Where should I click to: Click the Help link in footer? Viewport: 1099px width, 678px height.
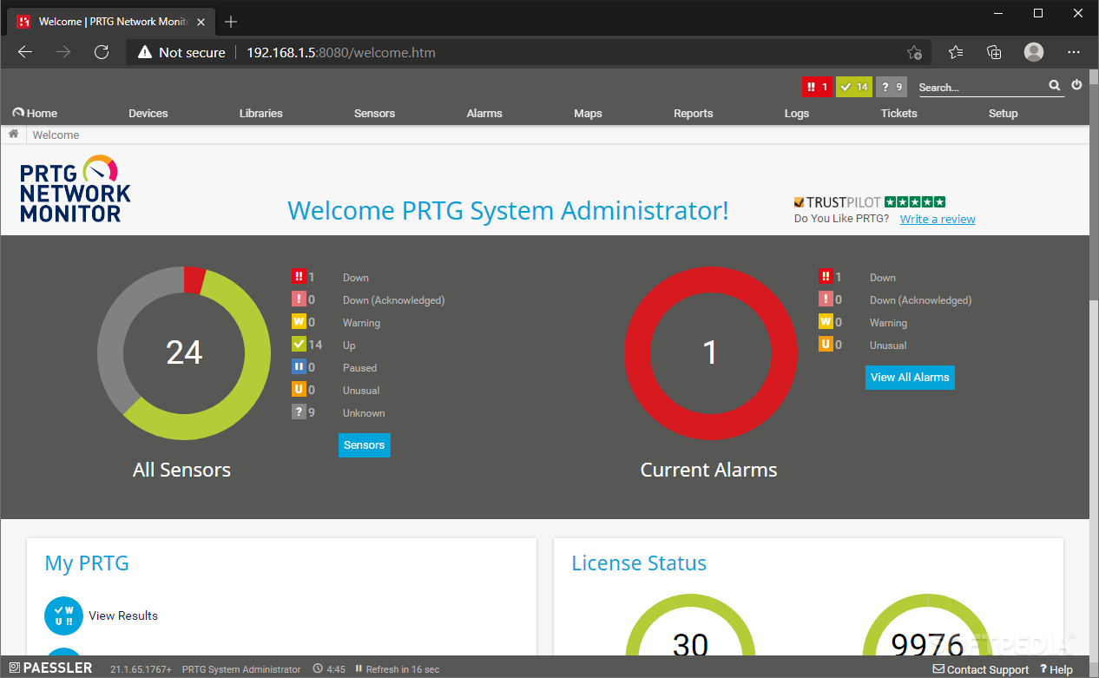click(x=1056, y=669)
